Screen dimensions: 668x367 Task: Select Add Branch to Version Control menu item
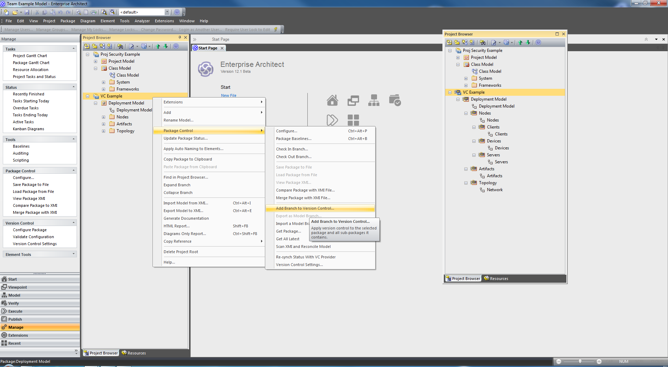[x=305, y=208]
